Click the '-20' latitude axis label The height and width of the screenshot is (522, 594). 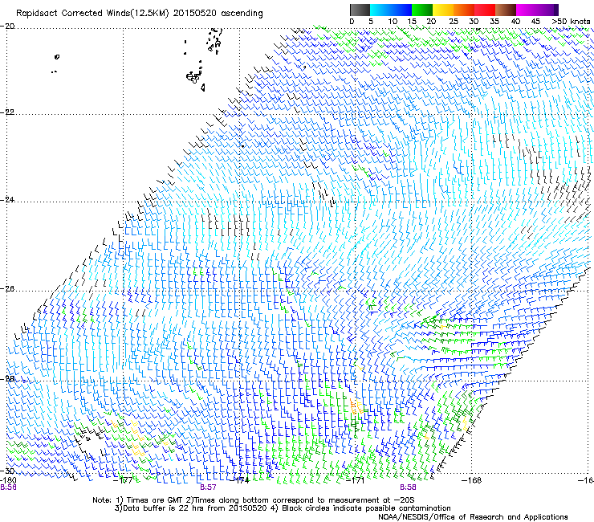[7, 27]
